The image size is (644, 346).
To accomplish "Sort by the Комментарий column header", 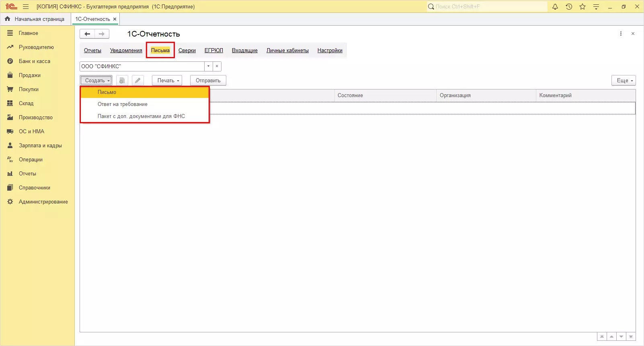I will click(x=586, y=96).
